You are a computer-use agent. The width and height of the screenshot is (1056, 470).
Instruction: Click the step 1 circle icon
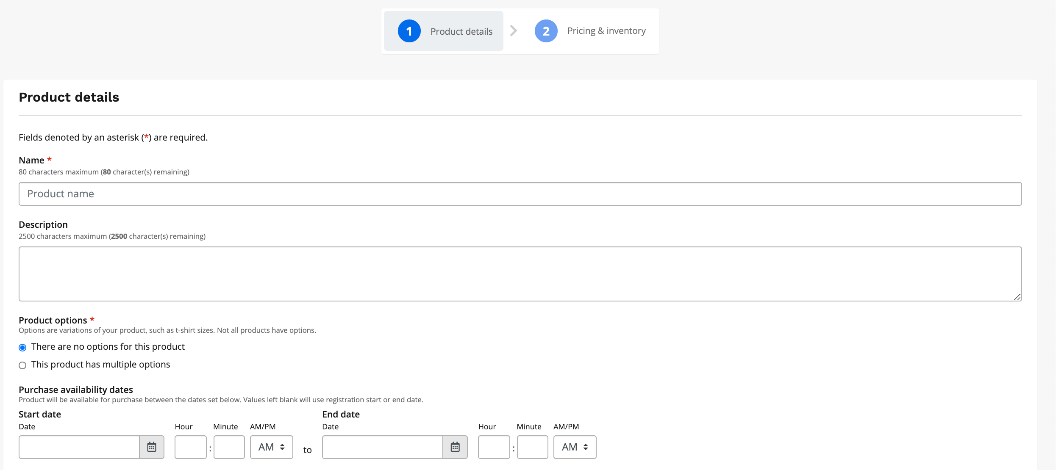[409, 31]
